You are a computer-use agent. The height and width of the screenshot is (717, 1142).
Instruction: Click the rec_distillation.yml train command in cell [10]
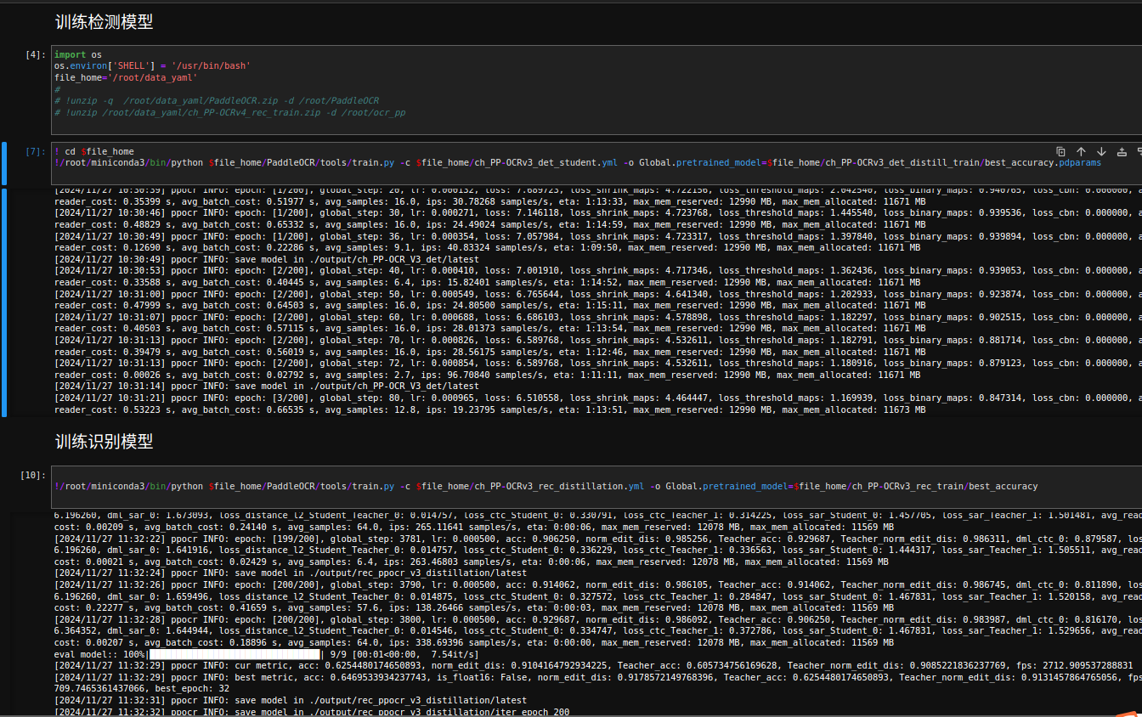[546, 486]
